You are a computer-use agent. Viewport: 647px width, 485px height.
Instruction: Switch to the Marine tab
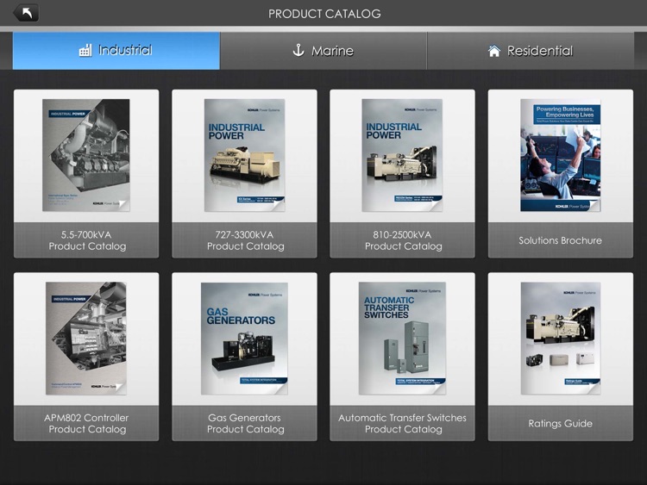tap(323, 51)
